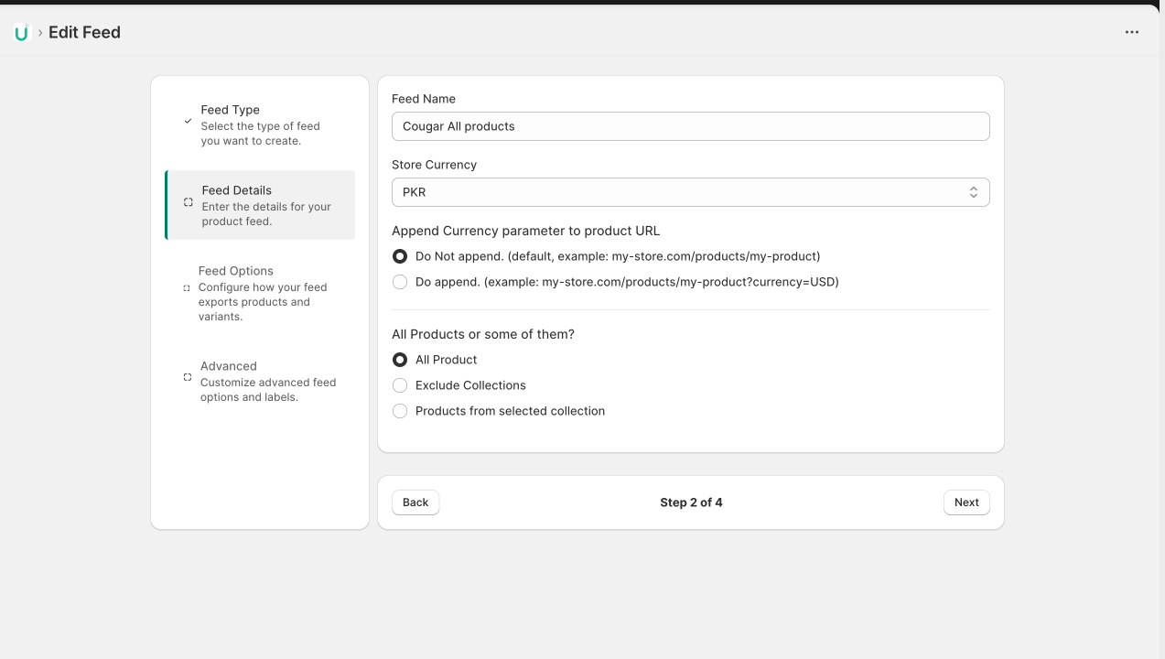Click the Next button
The height and width of the screenshot is (659, 1165).
966,502
